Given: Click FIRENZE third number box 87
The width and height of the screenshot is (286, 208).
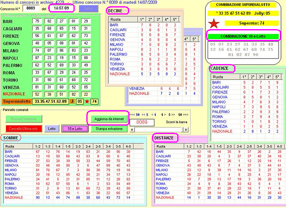Looking at the screenshot, I should pos(61,36).
